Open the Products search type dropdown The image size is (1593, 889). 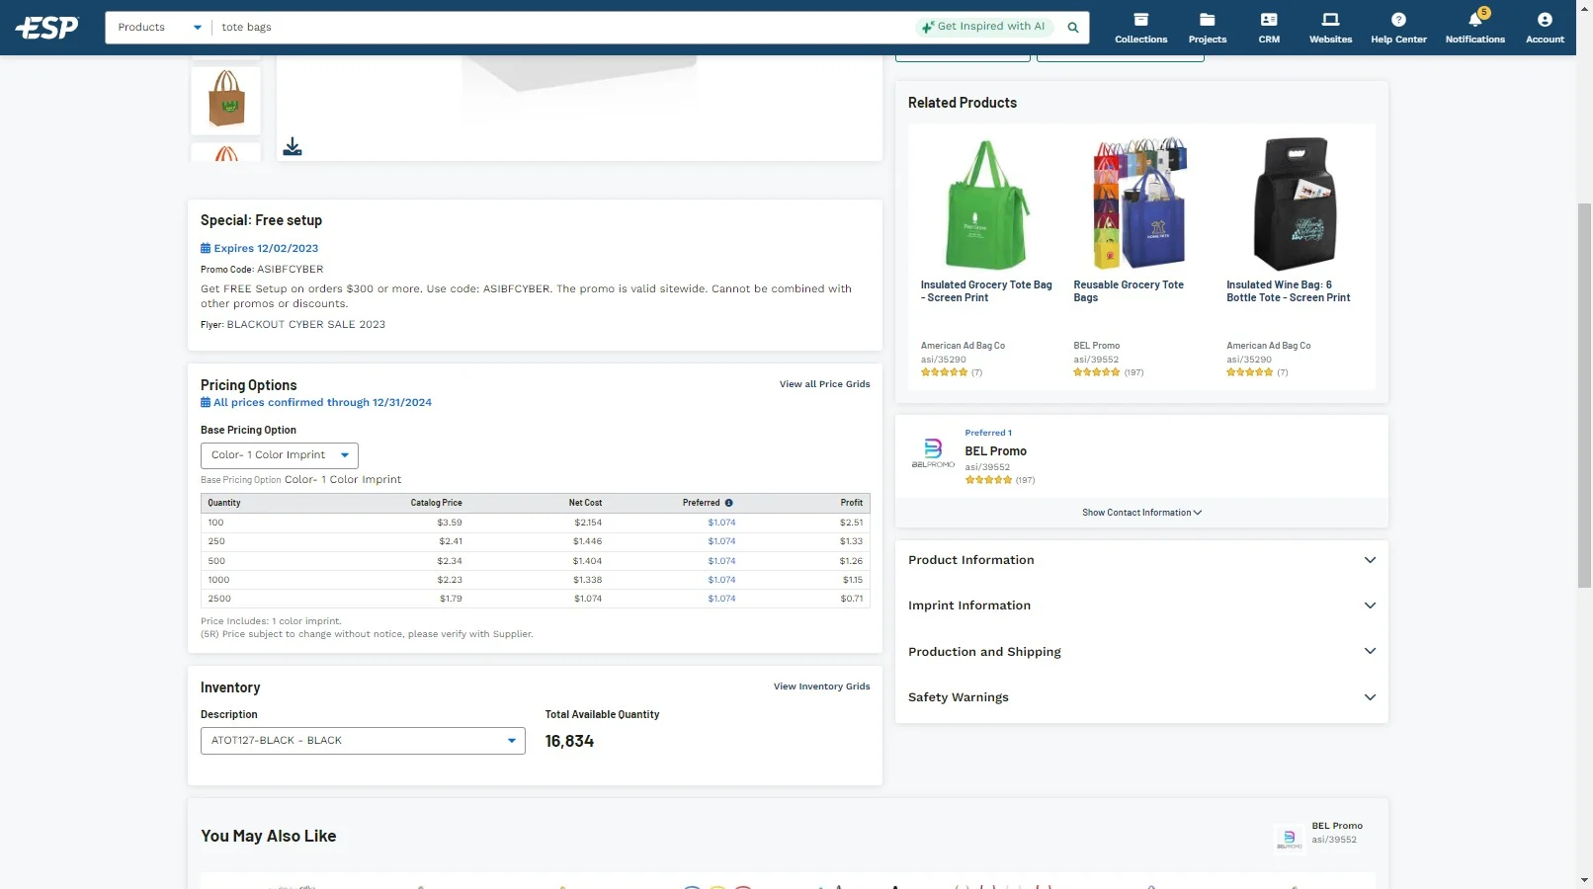coord(159,28)
